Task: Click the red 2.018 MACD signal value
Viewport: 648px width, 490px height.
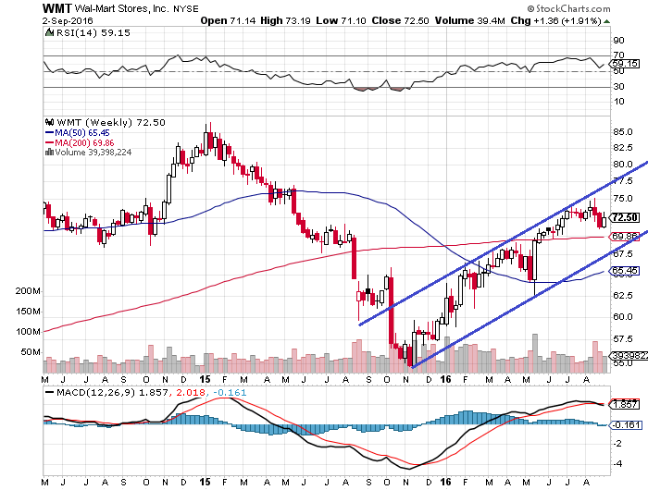Action: pos(189,393)
